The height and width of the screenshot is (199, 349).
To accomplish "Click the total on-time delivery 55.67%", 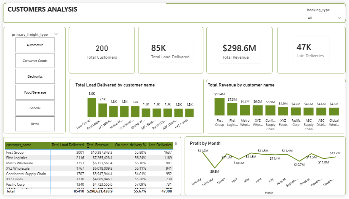I will coord(140,191).
